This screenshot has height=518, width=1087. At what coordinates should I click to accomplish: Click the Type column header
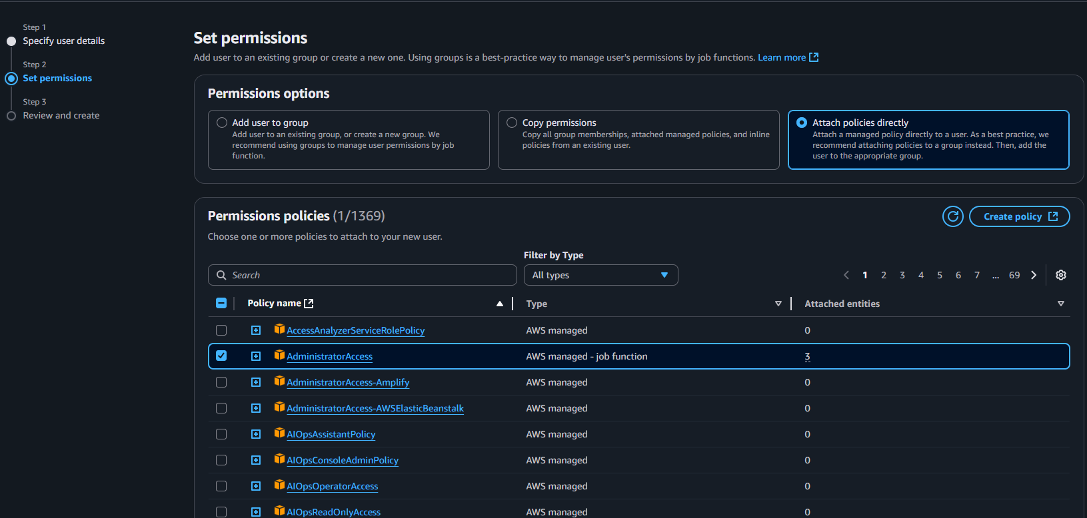click(537, 304)
